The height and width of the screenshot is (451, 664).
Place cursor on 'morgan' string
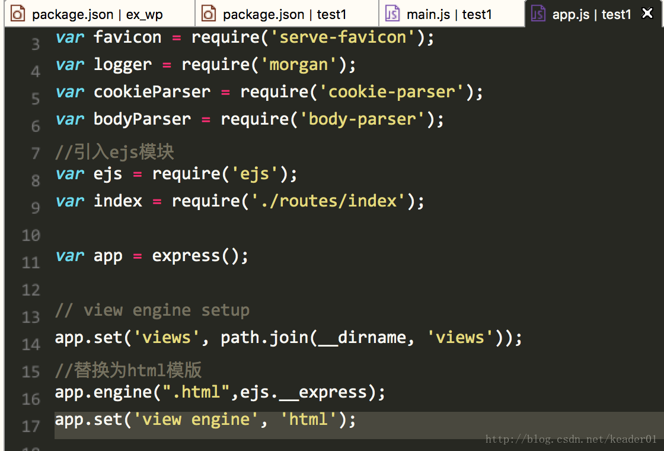[299, 65]
